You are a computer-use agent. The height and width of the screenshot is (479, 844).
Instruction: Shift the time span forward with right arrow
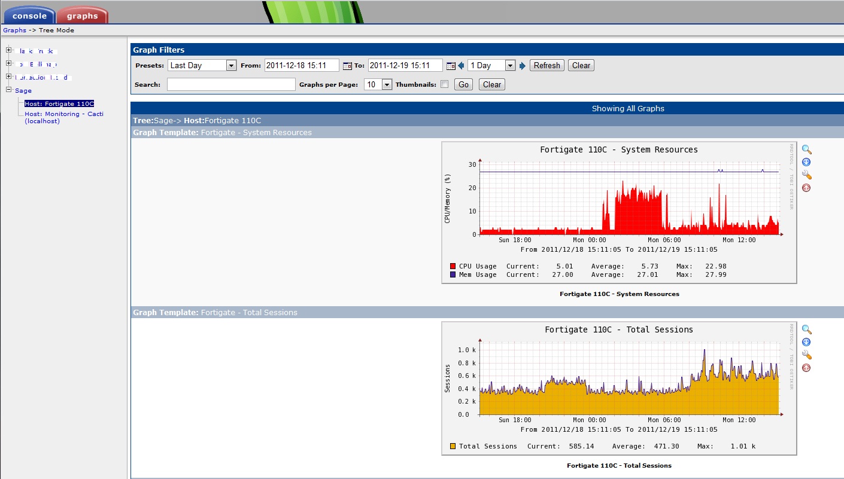[x=523, y=66]
